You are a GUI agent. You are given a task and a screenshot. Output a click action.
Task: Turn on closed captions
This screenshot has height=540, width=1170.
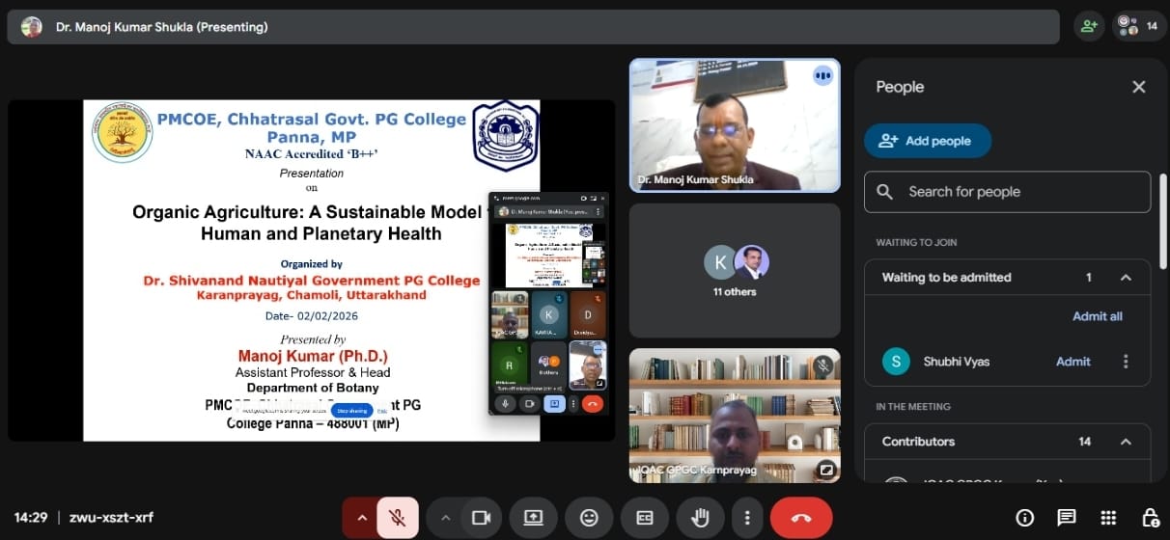(x=645, y=518)
